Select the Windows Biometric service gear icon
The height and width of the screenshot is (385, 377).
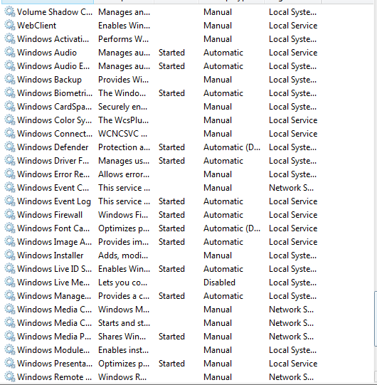coord(10,93)
